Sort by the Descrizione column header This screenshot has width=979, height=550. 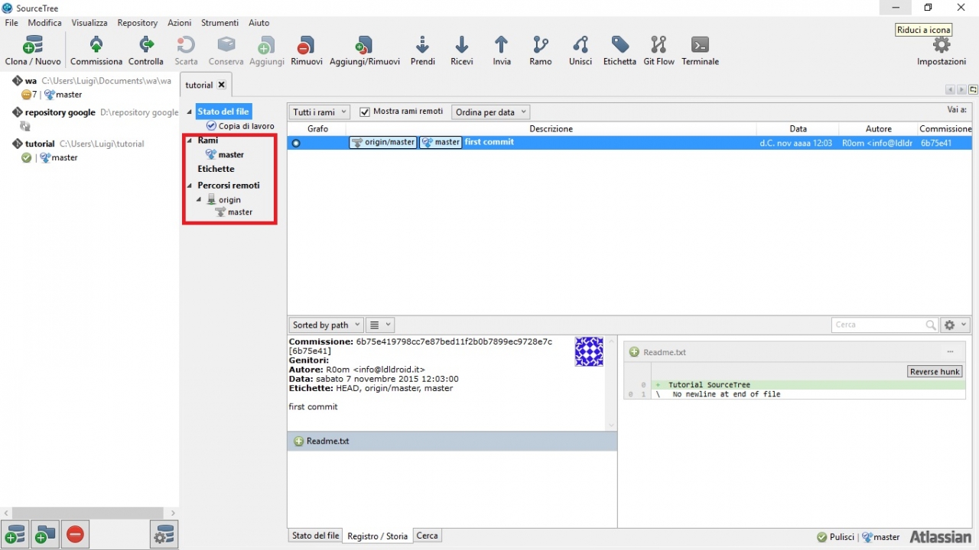coord(551,129)
